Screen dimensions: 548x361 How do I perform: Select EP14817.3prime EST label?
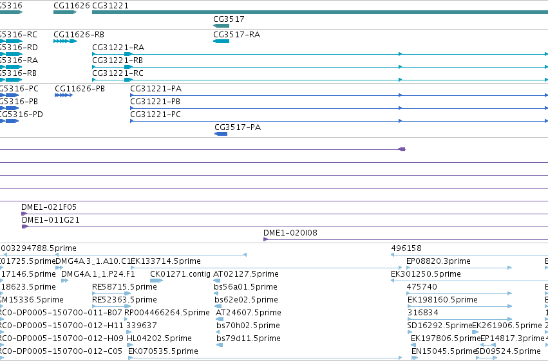(x=513, y=338)
